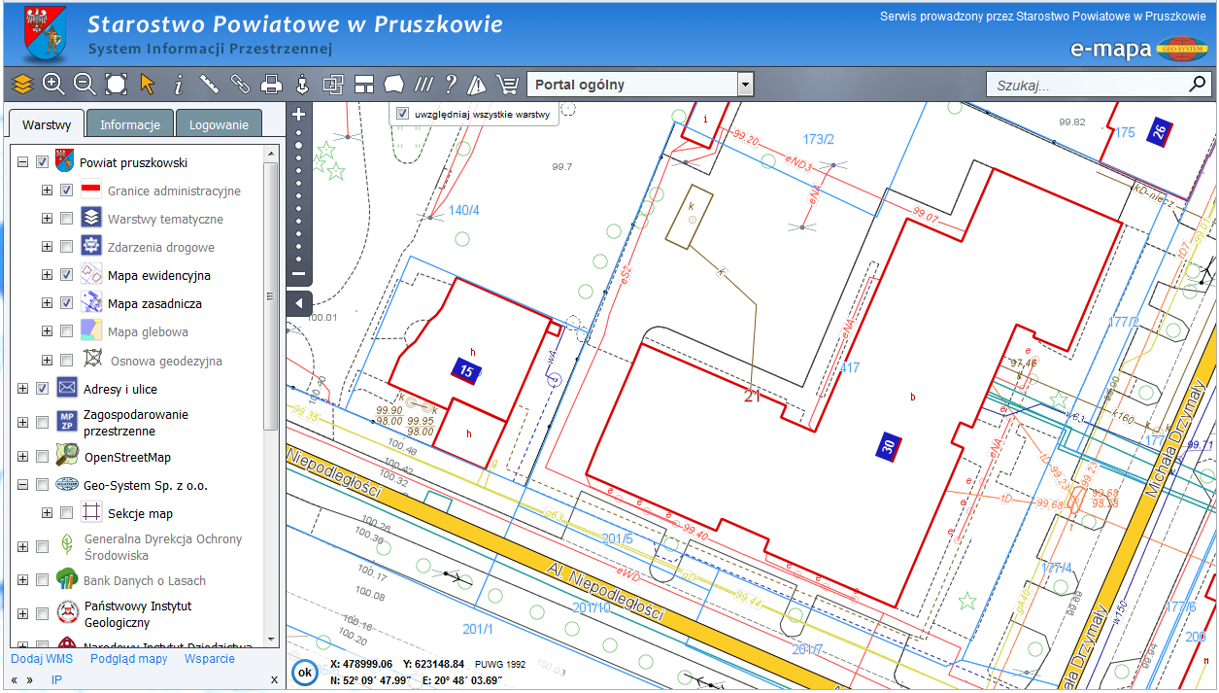Viewport: 1219px width, 693px height.
Task: Click the plus zoom-in button on map
Action: [x=299, y=114]
